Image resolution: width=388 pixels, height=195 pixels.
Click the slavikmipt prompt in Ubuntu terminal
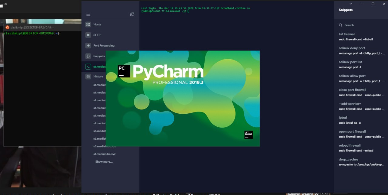(32, 33)
